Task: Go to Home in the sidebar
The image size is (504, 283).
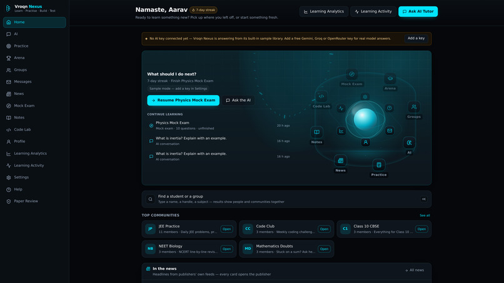Action: [x=34, y=22]
